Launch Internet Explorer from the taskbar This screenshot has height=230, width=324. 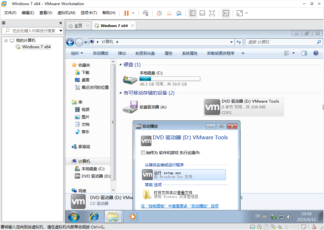click(x=94, y=217)
